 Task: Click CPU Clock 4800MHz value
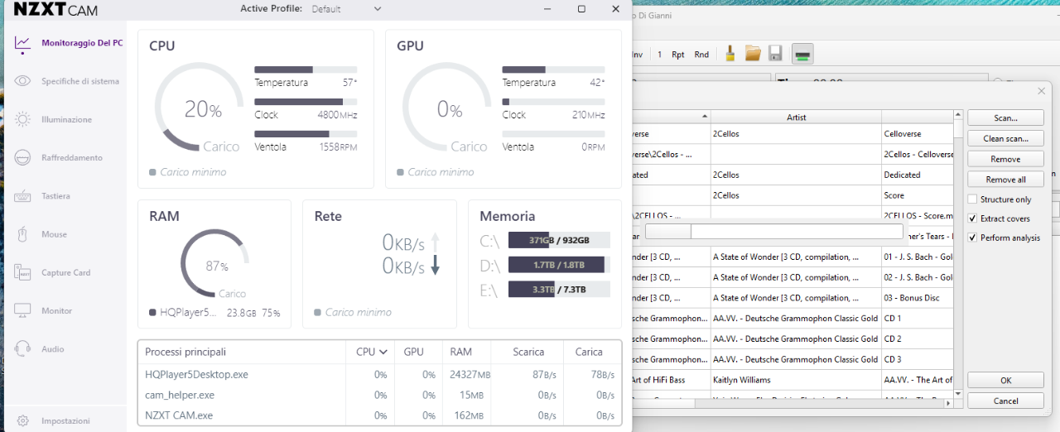tap(337, 115)
